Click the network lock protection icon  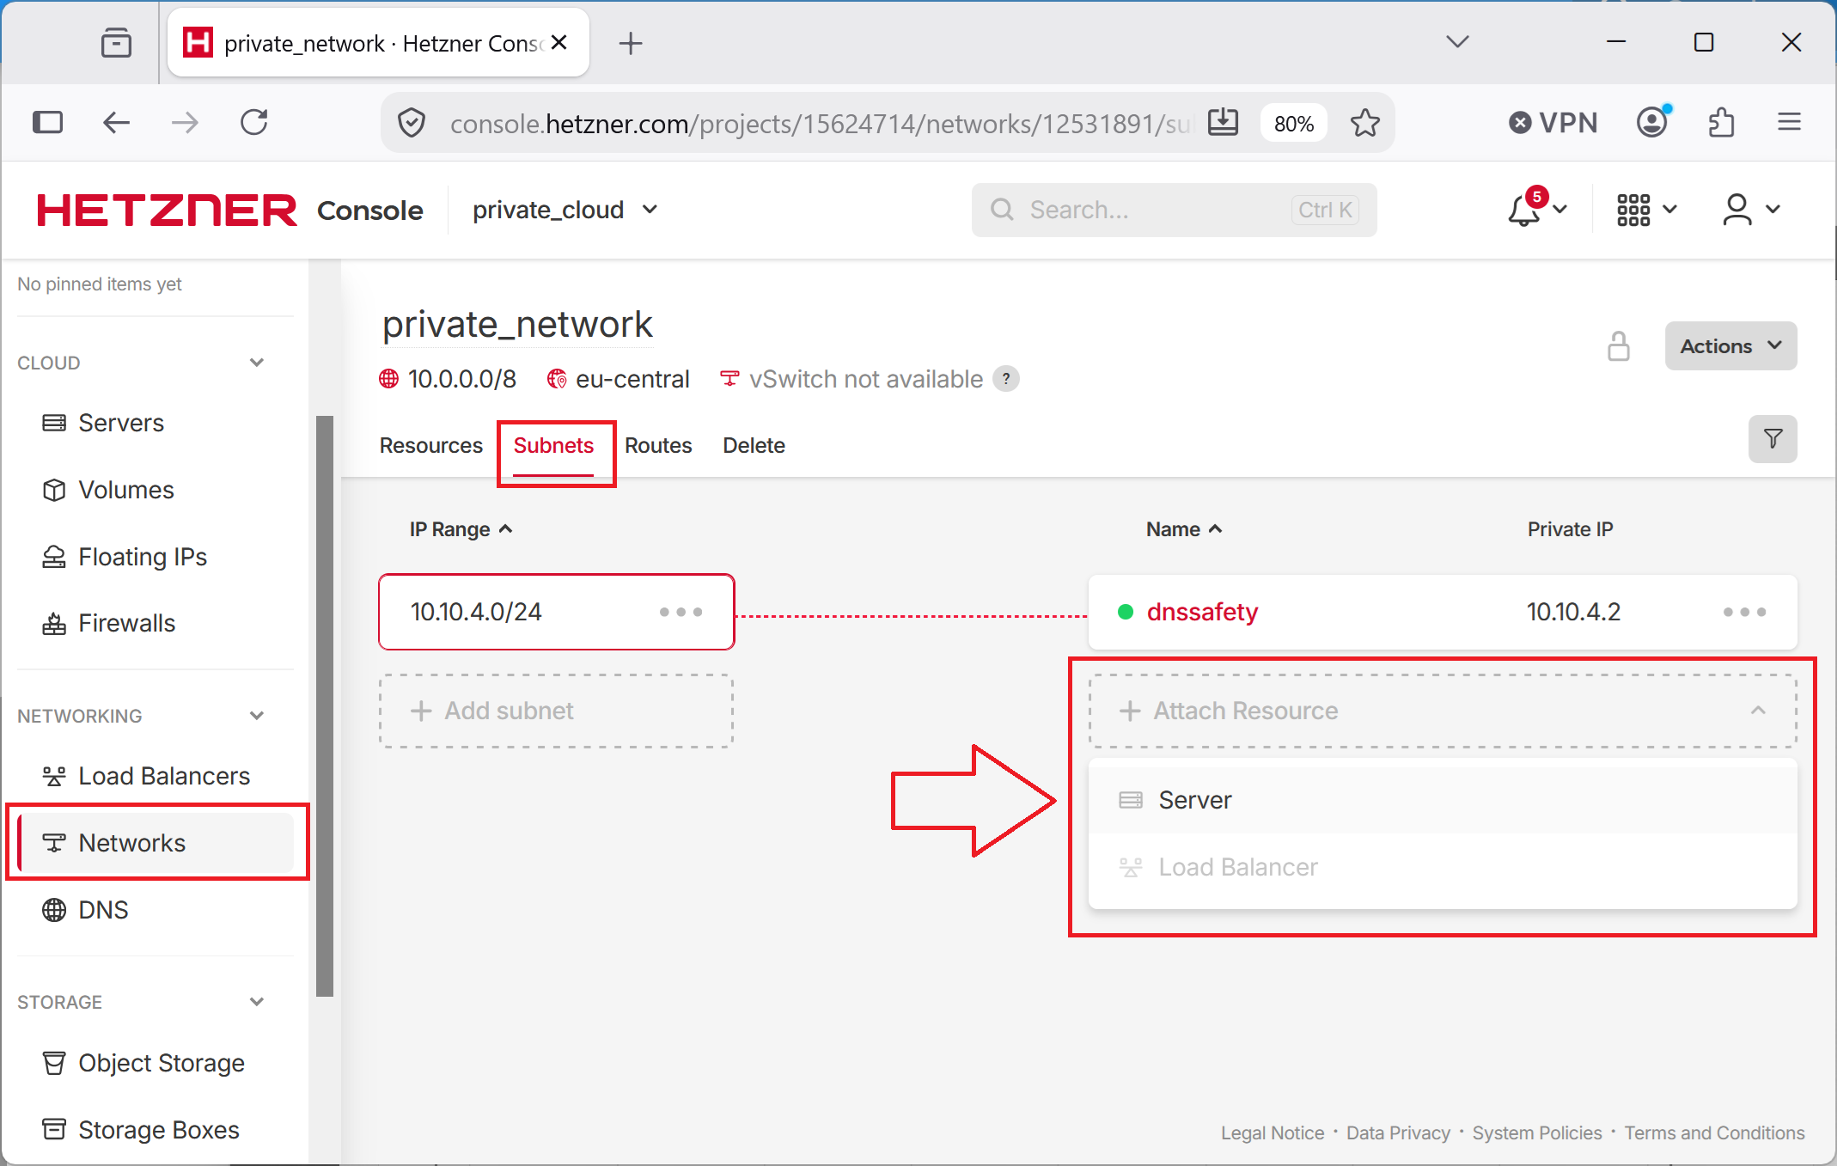pos(1619,346)
